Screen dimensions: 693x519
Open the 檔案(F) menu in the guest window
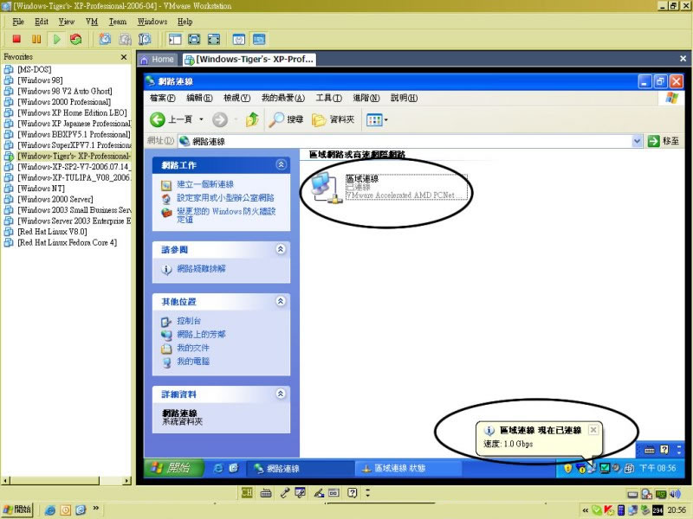(163, 98)
